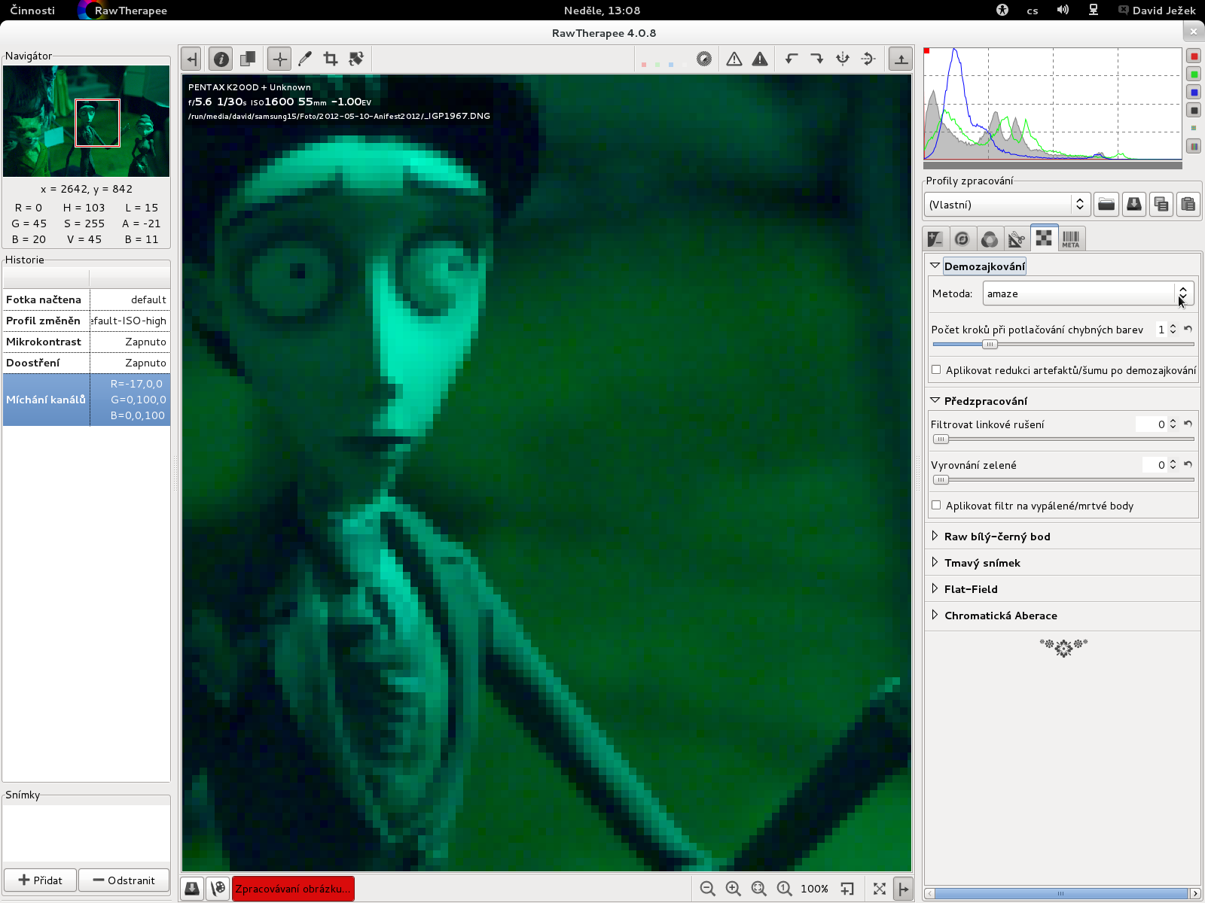The width and height of the screenshot is (1205, 903).
Task: Select the Crop tool
Action: pos(330,59)
